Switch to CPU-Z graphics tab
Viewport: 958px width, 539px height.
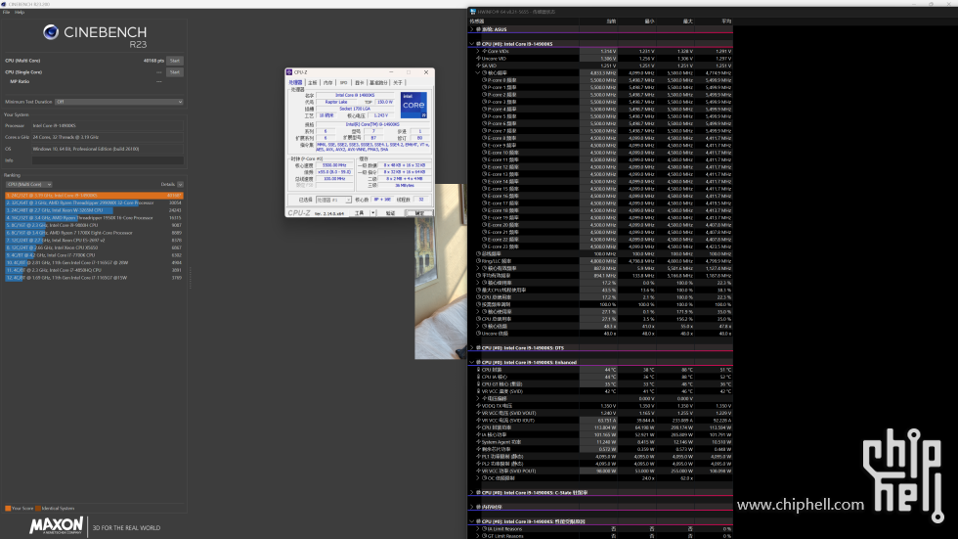pos(360,82)
